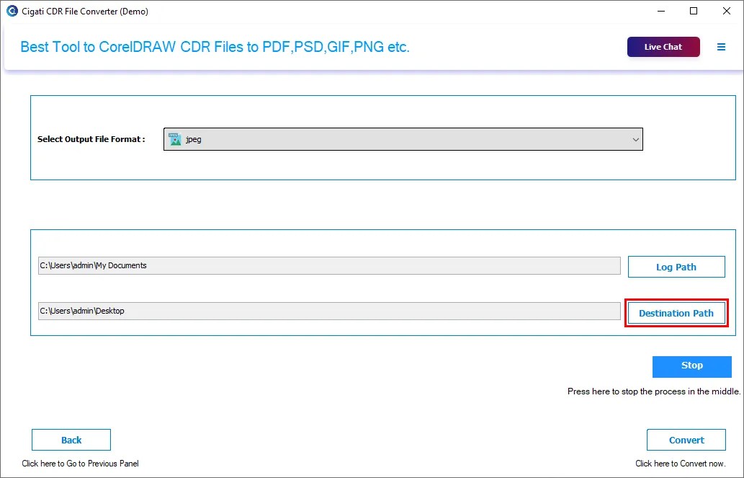This screenshot has height=478, width=744.
Task: Open the hamburger menu at top right
Action: [x=722, y=46]
